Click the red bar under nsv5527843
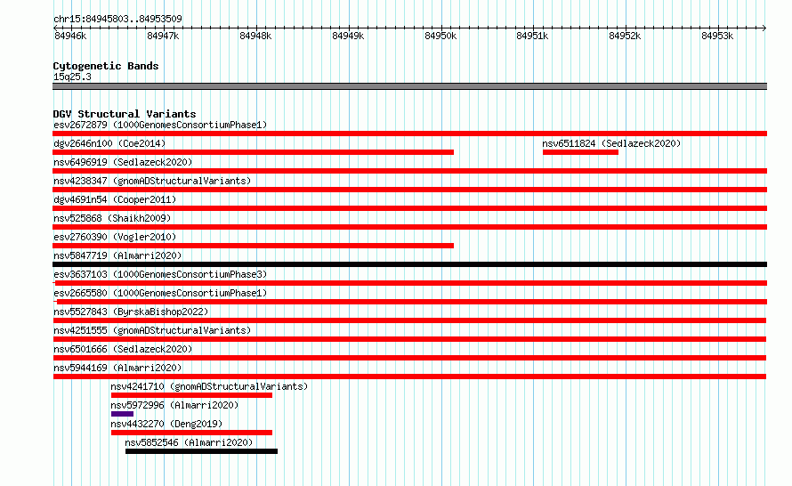 [409, 320]
